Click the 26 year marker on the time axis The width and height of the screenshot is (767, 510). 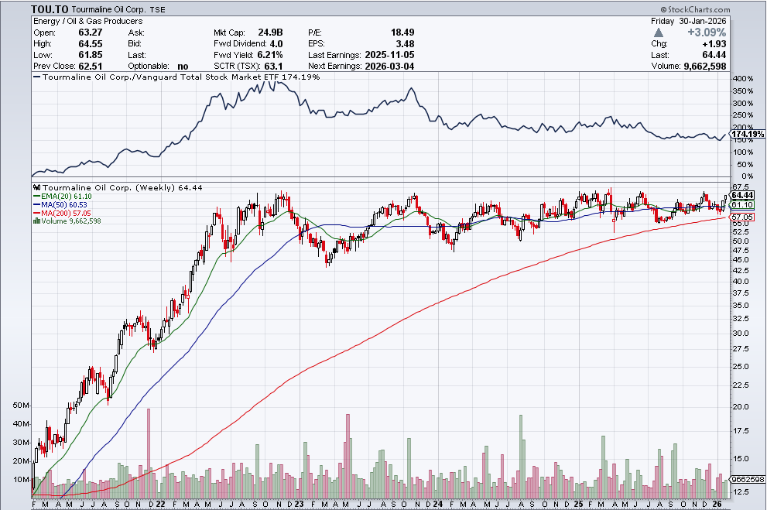tap(717, 504)
